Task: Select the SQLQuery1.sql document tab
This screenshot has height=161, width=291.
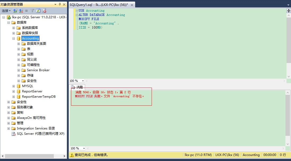Action: 99,5
